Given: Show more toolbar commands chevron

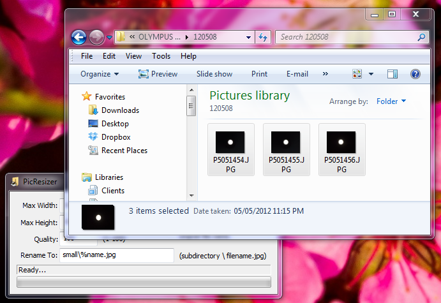Looking at the screenshot, I should 325,74.
